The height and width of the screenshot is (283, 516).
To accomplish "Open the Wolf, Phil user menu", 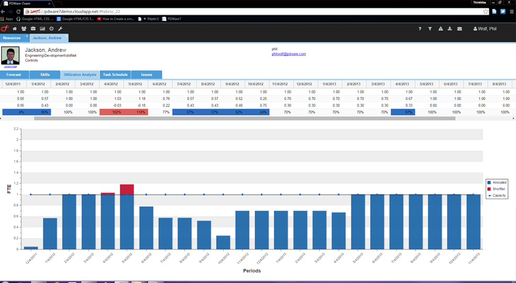I will click(x=485, y=29).
